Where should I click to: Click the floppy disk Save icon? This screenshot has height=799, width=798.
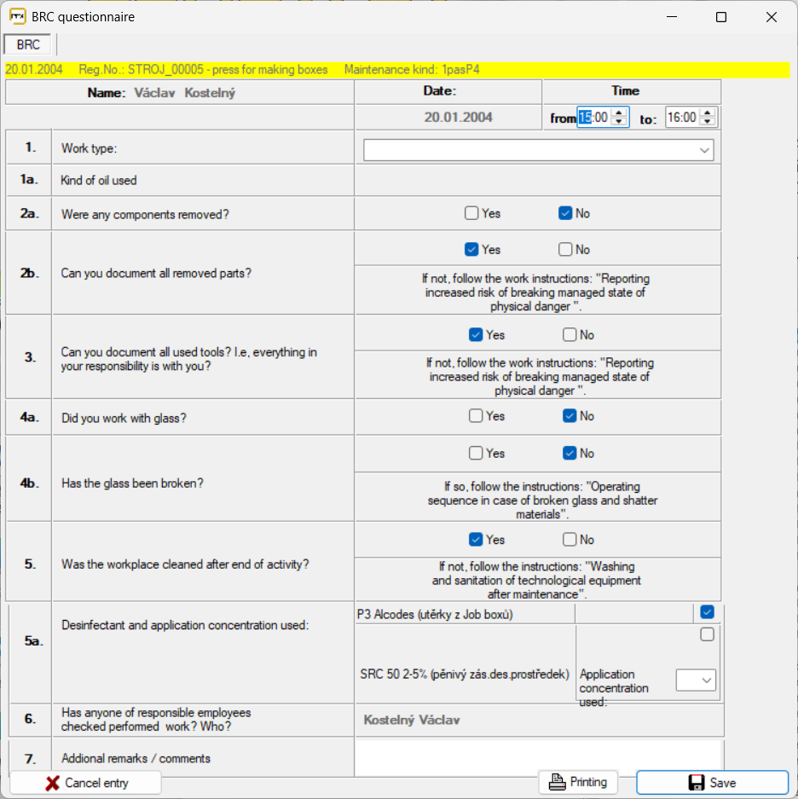point(696,782)
